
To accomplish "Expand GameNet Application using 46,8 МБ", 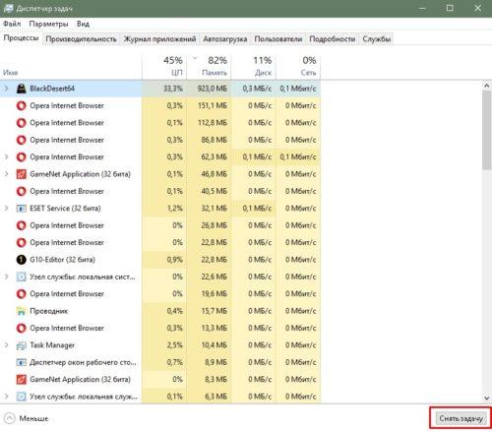I will click(6, 174).
